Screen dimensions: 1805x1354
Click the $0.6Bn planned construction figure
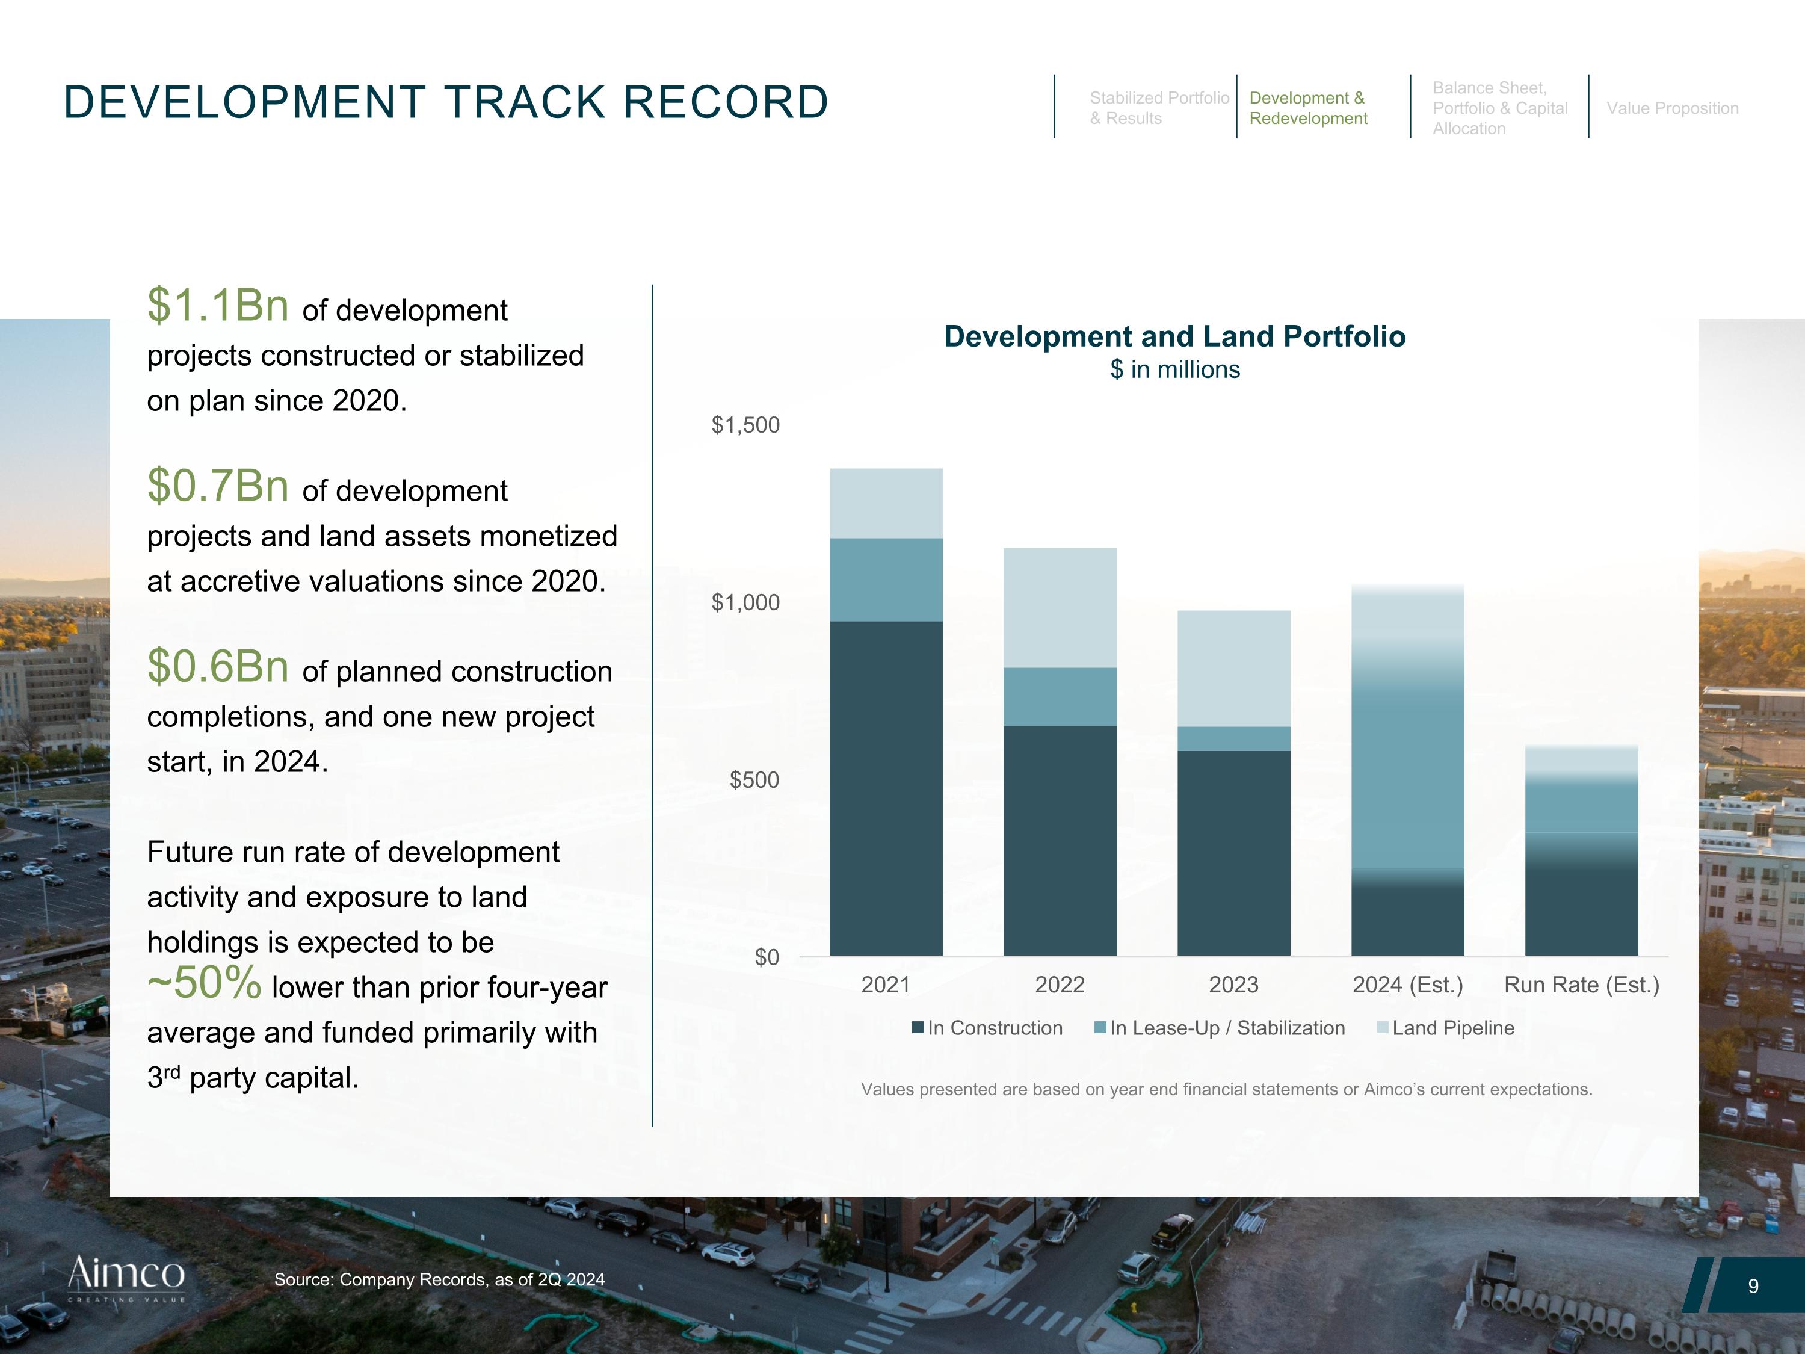(218, 666)
